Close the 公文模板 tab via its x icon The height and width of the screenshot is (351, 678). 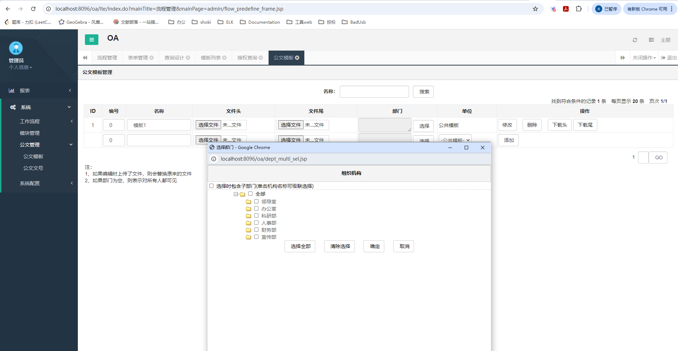coord(297,58)
